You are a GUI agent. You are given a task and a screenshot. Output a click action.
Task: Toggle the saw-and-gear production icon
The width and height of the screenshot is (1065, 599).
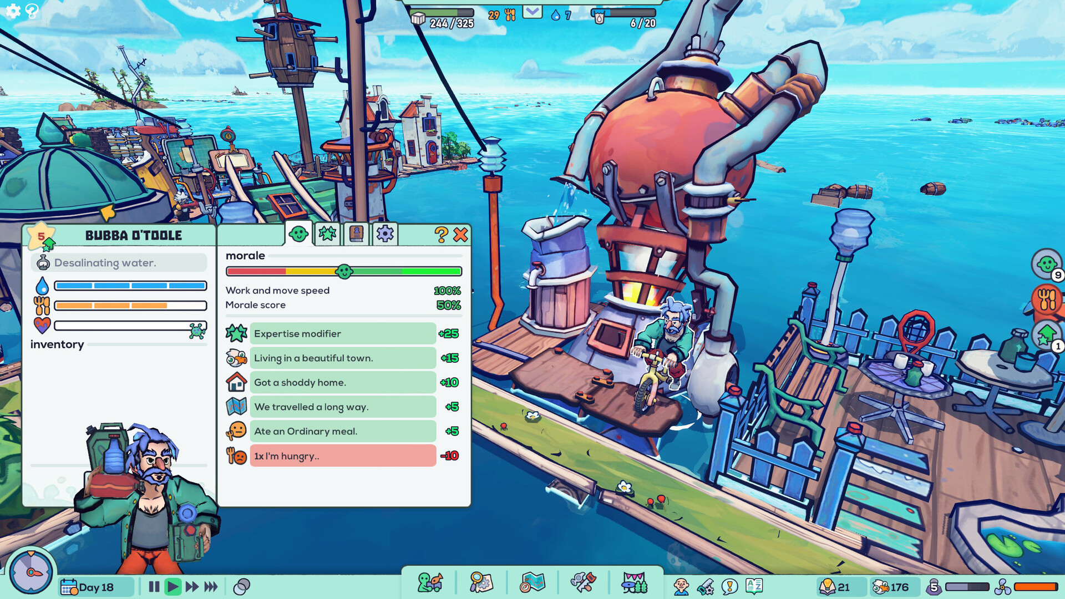(x=707, y=584)
